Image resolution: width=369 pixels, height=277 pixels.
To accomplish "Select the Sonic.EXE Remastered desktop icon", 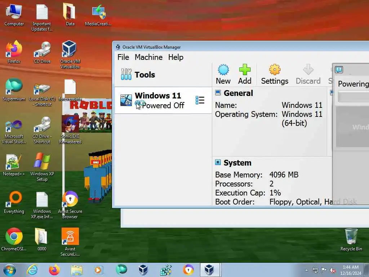I will pyautogui.click(x=70, y=129).
